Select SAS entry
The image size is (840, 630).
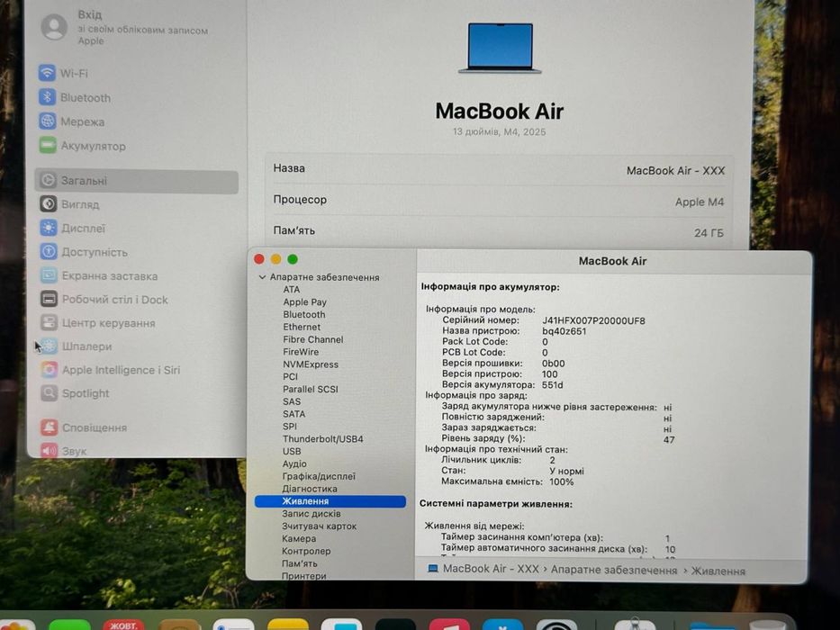pyautogui.click(x=292, y=401)
